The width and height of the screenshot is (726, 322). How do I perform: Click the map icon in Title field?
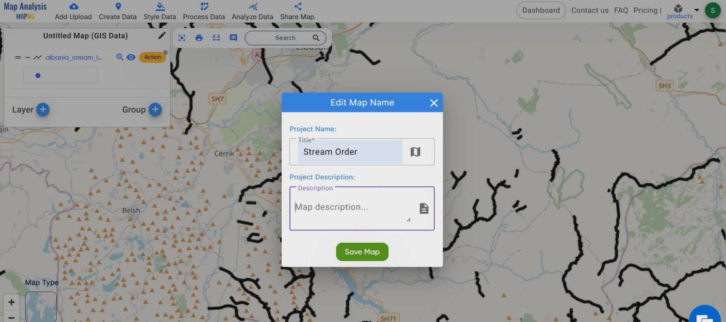coord(415,152)
